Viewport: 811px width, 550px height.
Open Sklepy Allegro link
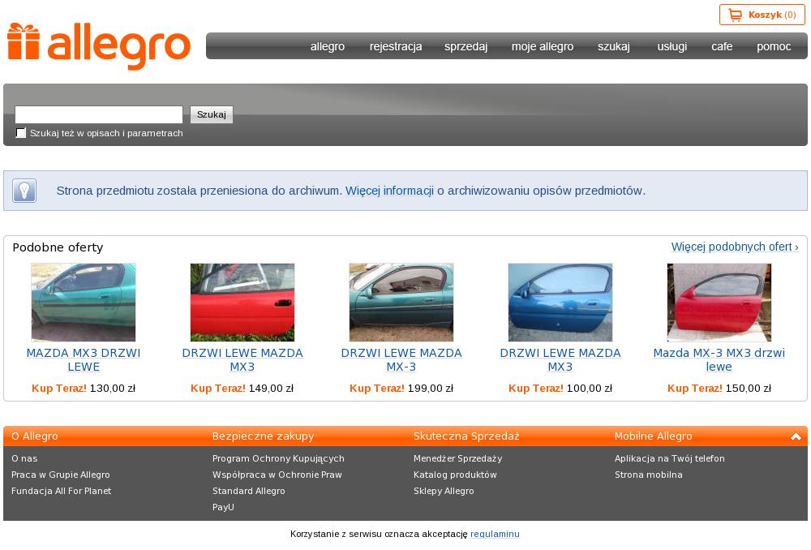444,491
